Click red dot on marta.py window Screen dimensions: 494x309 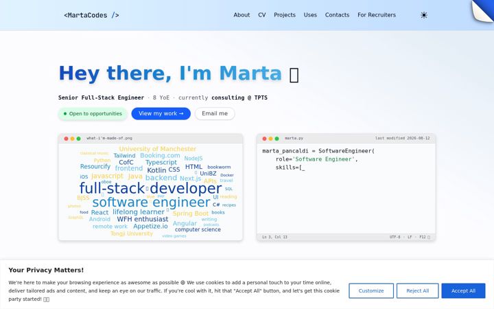tap(264, 139)
